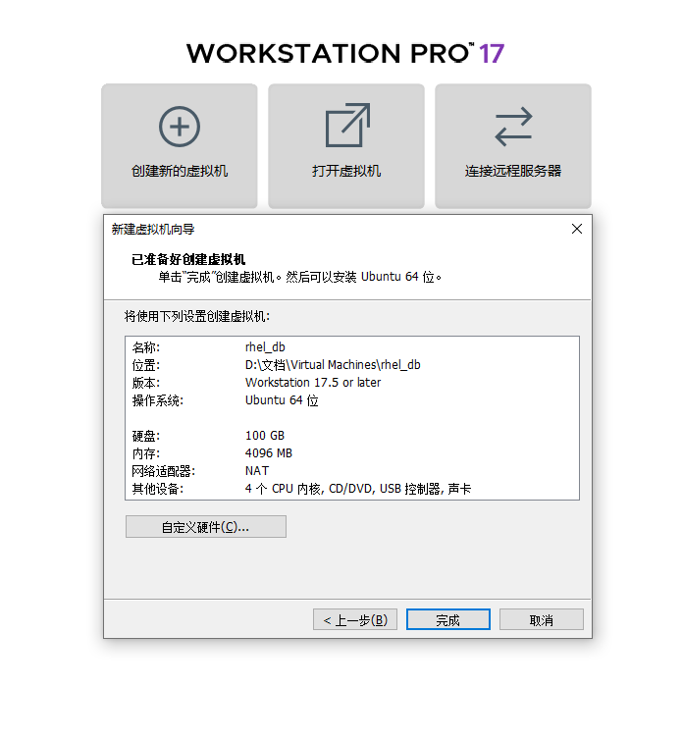Viewport: 682px width, 740px height.
Task: Open 自定义硬件(C)... hardware settings
Action: click(x=206, y=527)
